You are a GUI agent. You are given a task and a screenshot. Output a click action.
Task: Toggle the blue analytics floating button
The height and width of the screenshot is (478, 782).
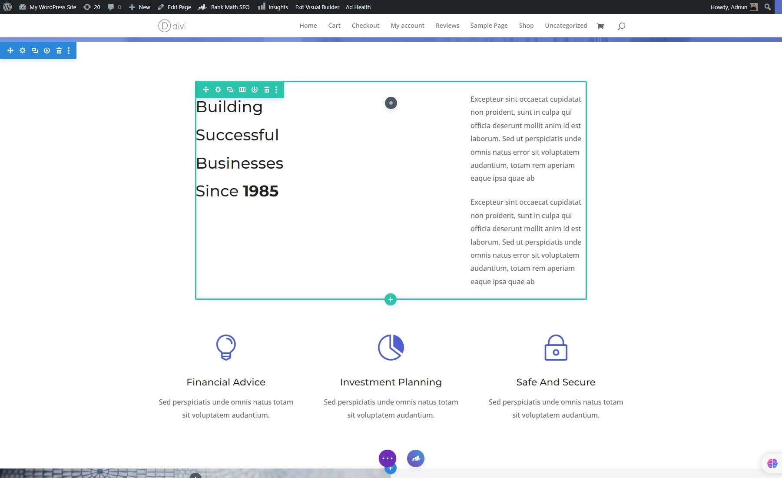[x=415, y=458]
